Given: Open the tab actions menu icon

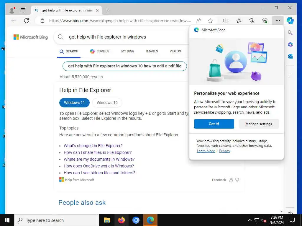Looking at the screenshot, I should tap(23, 10).
